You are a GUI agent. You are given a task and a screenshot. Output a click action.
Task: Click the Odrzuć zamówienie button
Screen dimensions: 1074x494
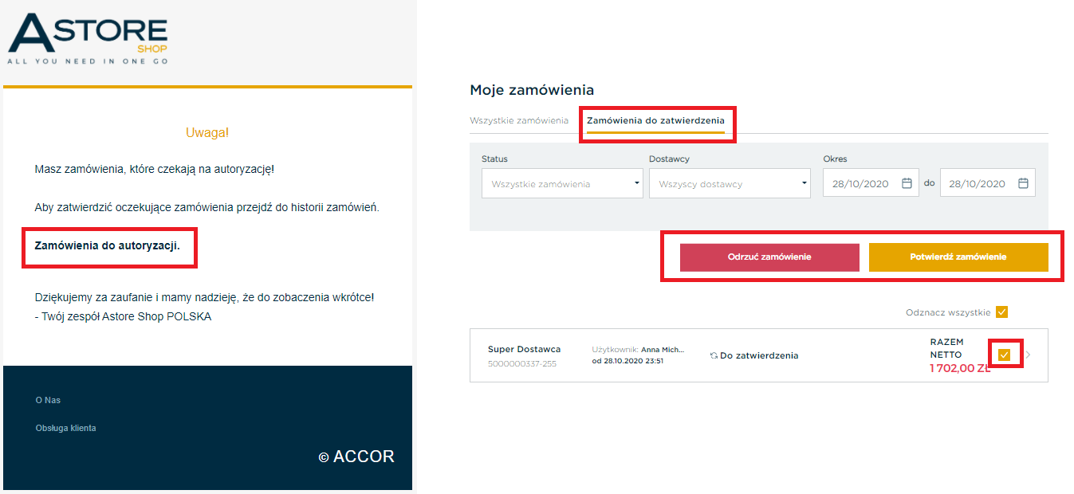coord(769,257)
